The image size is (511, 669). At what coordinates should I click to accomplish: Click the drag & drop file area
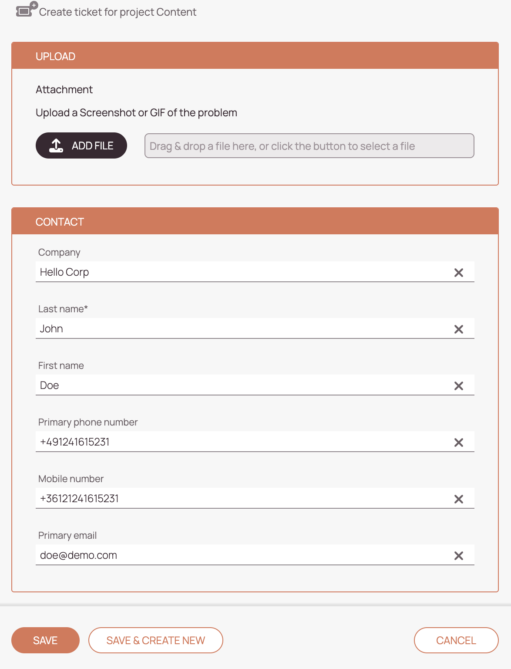(x=309, y=146)
